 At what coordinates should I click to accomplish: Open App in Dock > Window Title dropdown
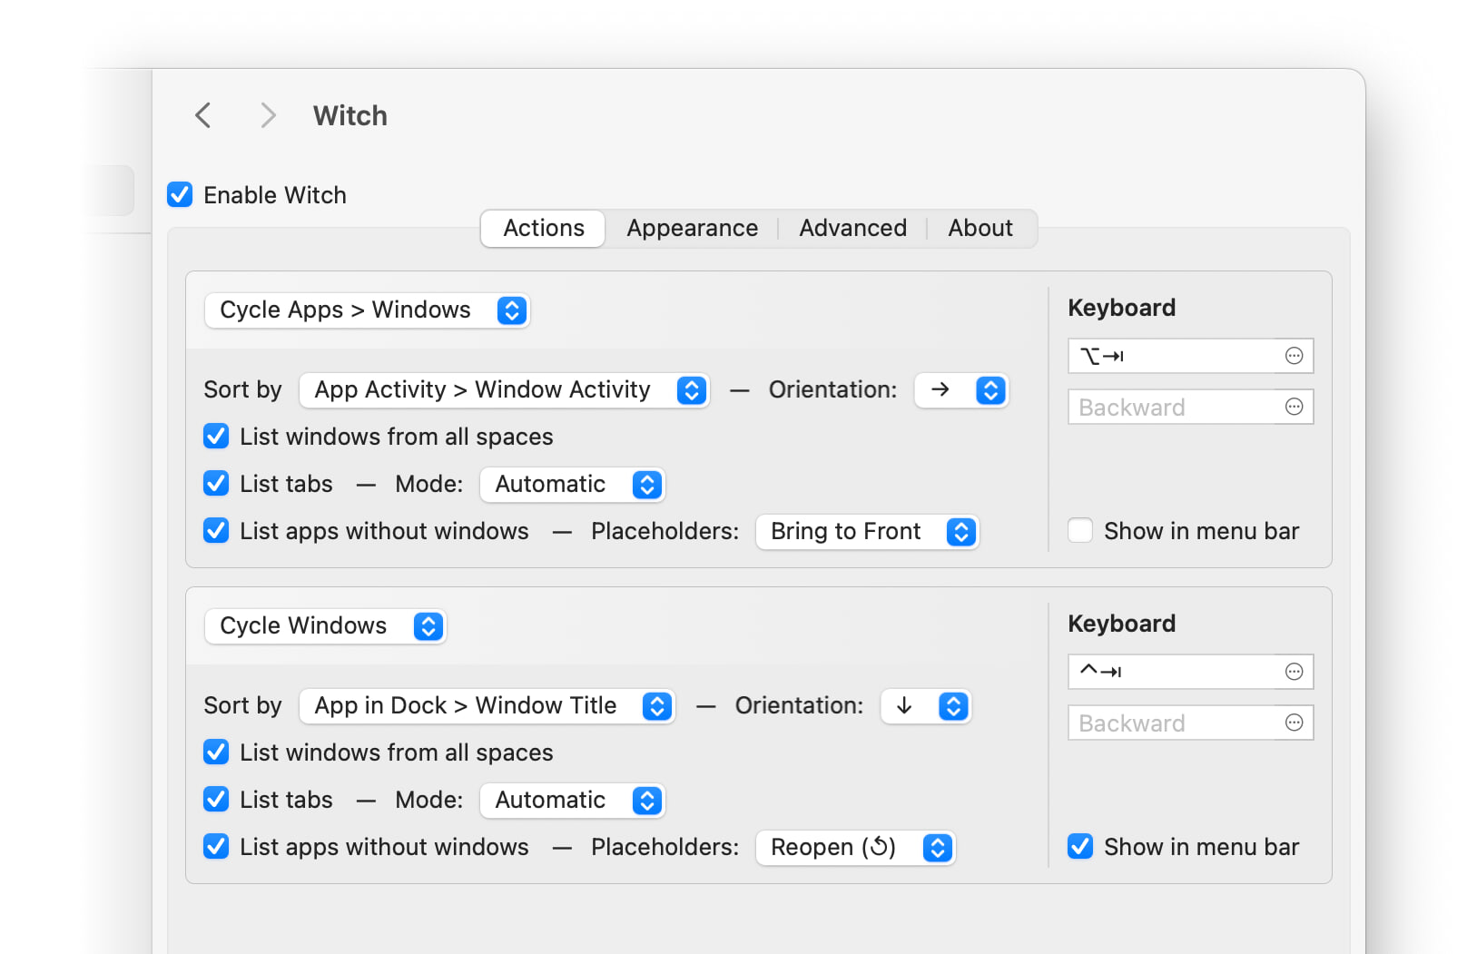[487, 706]
